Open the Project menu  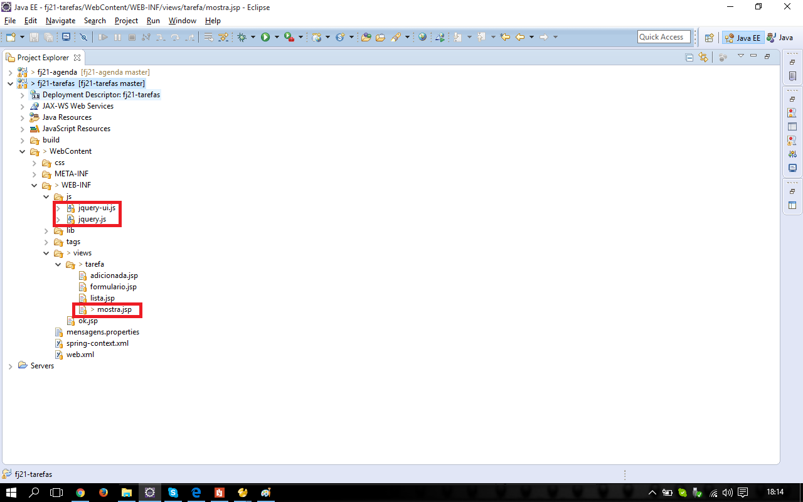click(x=126, y=21)
